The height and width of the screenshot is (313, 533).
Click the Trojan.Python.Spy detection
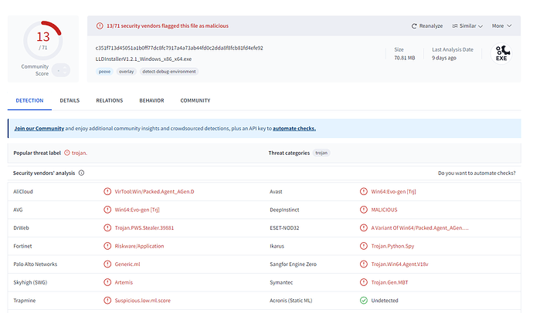coord(392,246)
